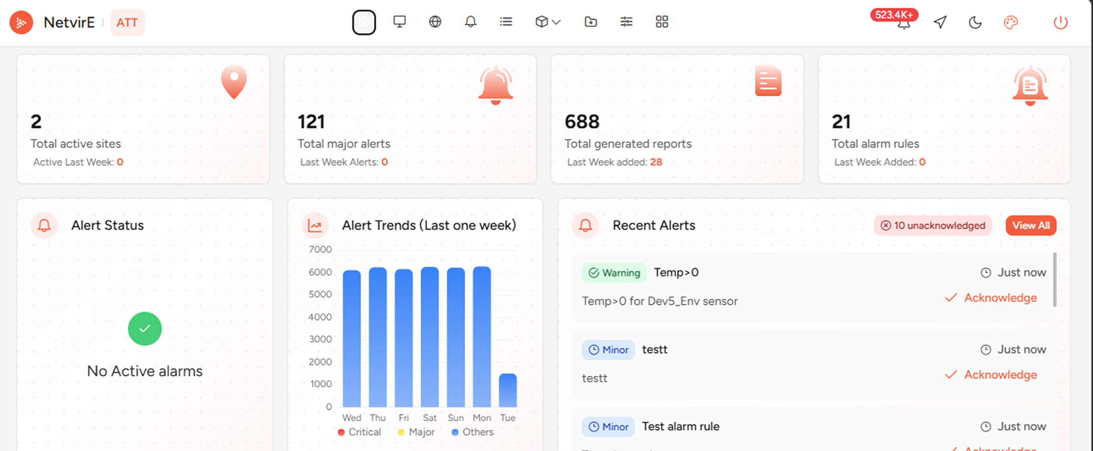1093x451 pixels.
Task: Open the Total active sites card
Action: 143,119
